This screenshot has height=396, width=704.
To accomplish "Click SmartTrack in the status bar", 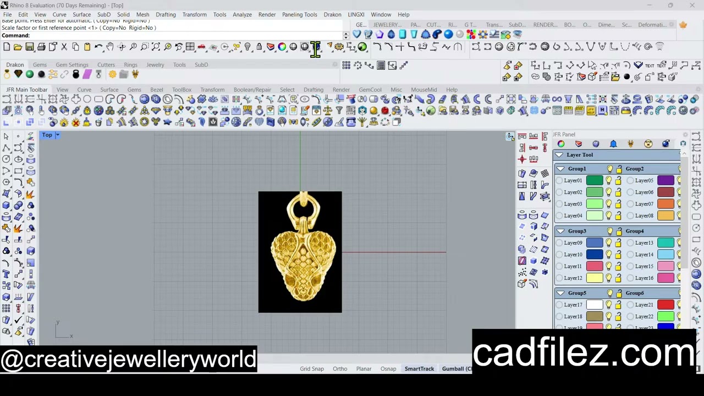I will (419, 369).
